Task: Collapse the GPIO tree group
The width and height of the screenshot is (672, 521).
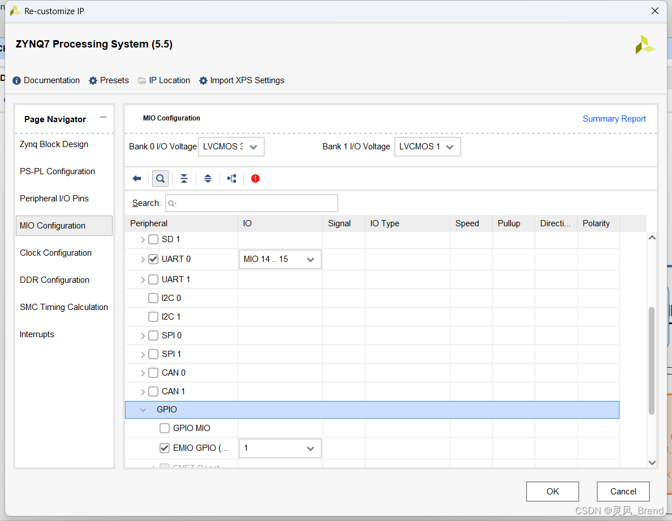Action: [x=143, y=410]
